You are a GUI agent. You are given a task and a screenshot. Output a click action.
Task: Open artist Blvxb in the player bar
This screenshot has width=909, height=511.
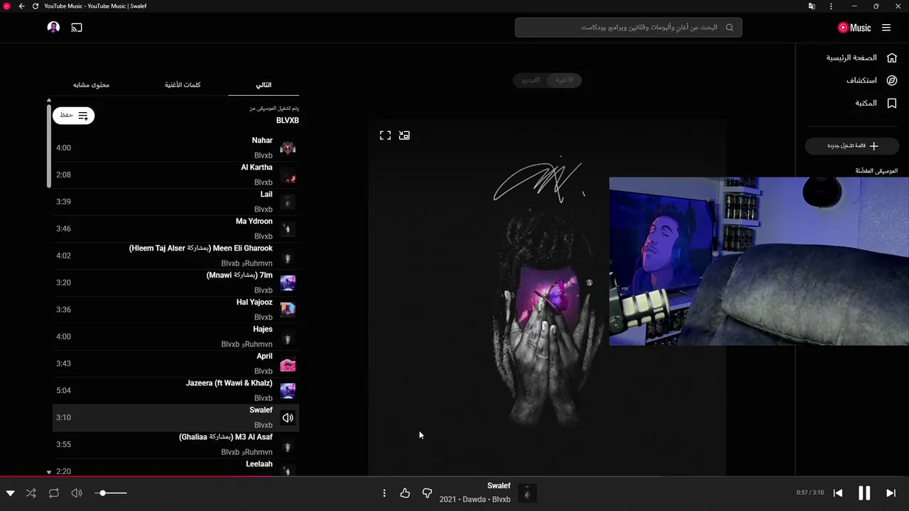[501, 500]
